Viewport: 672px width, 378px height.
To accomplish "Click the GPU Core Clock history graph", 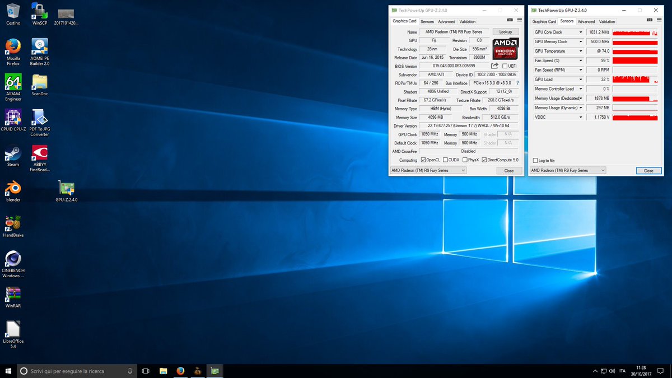I will pos(635,32).
